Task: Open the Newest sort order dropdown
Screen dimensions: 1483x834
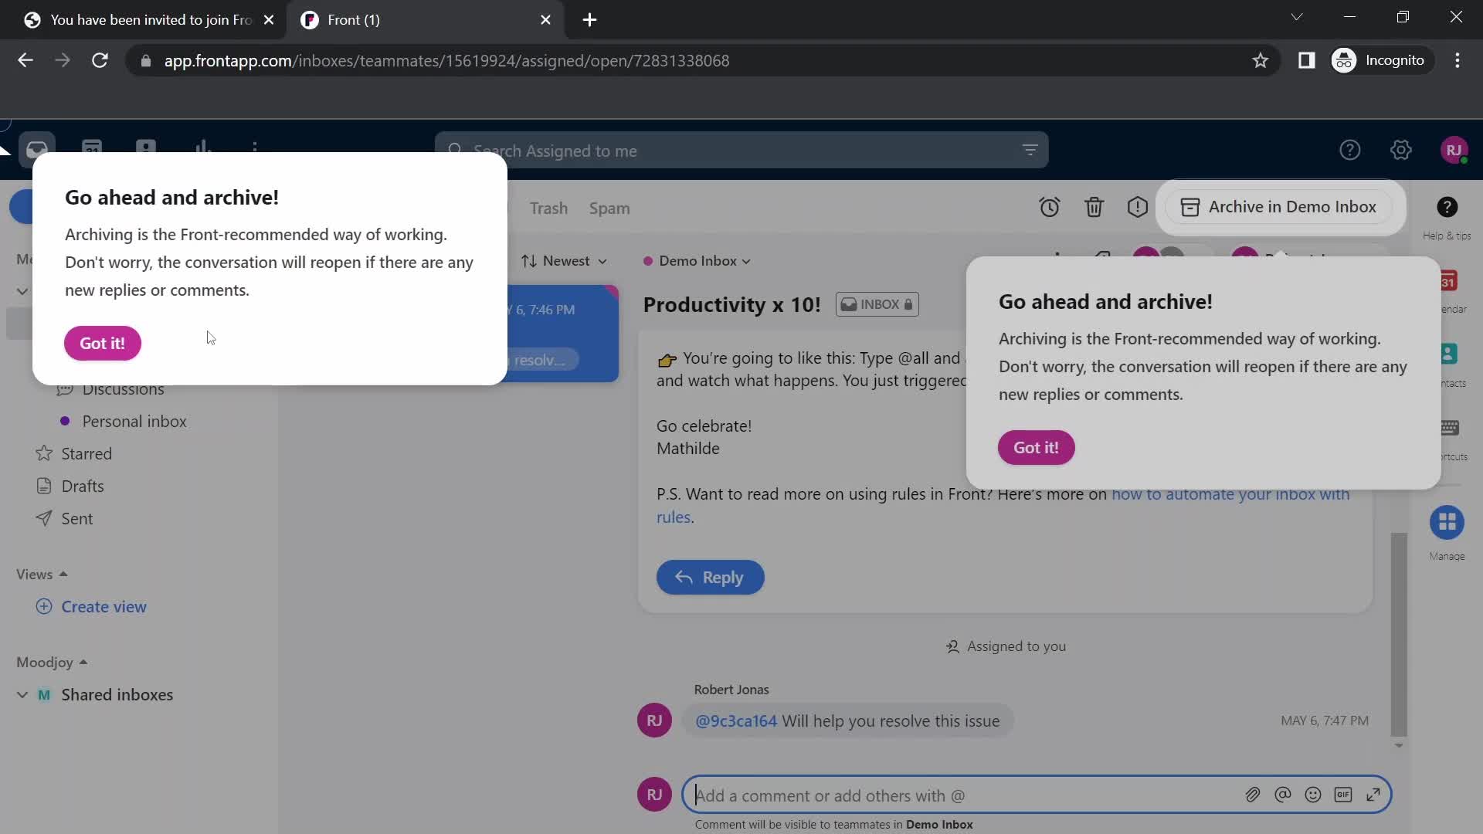Action: (563, 261)
